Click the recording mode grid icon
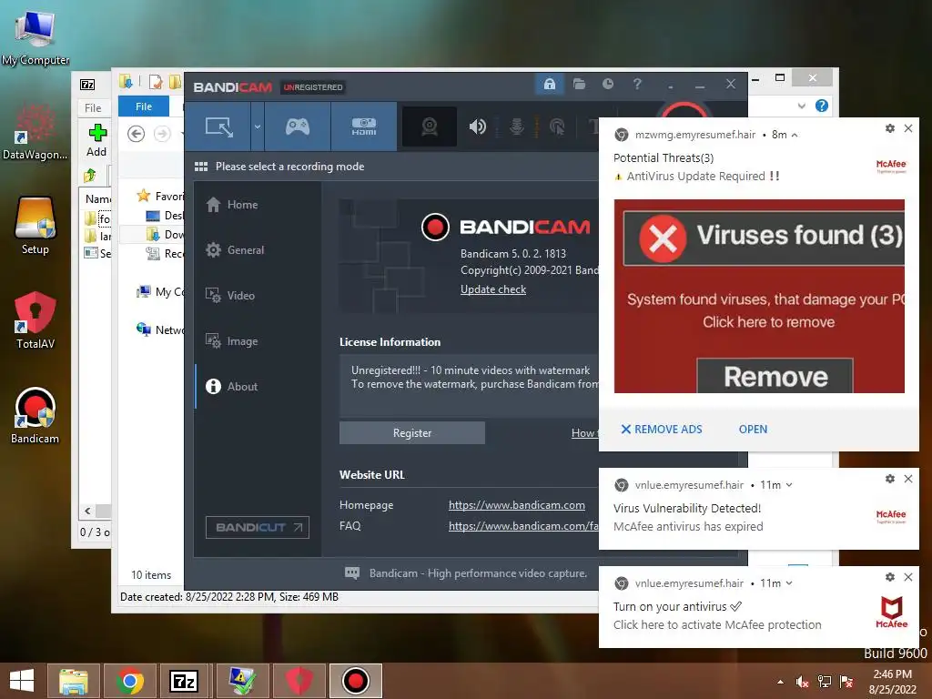This screenshot has width=932, height=699. click(x=201, y=167)
